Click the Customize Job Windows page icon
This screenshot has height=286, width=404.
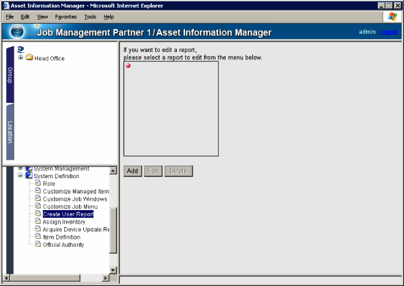pos(38,198)
